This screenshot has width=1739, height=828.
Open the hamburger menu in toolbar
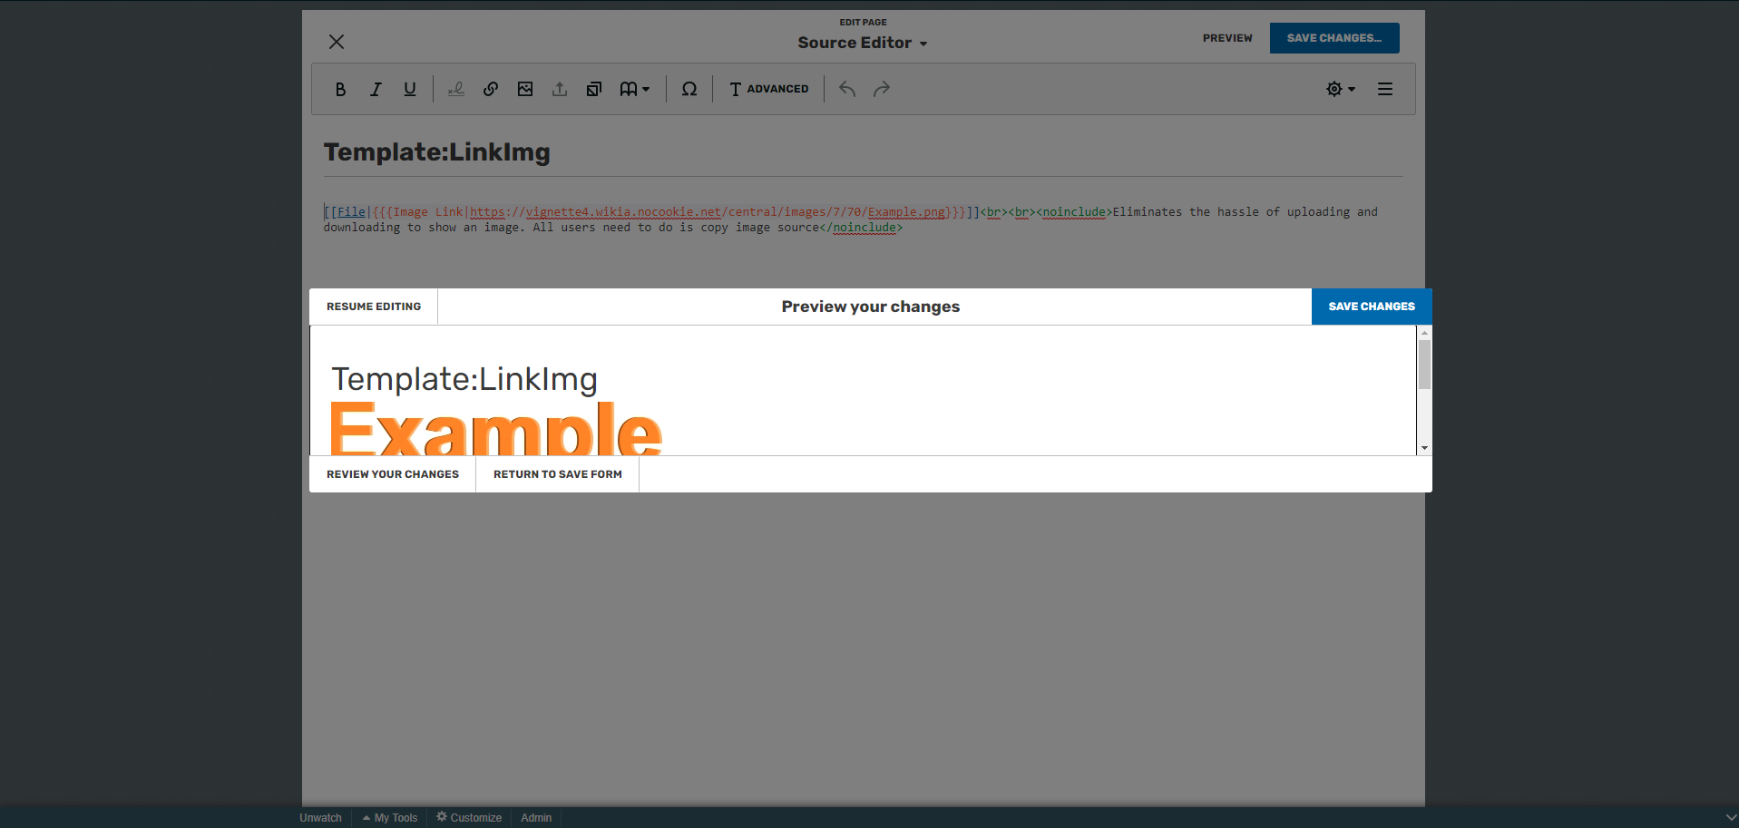click(1385, 89)
